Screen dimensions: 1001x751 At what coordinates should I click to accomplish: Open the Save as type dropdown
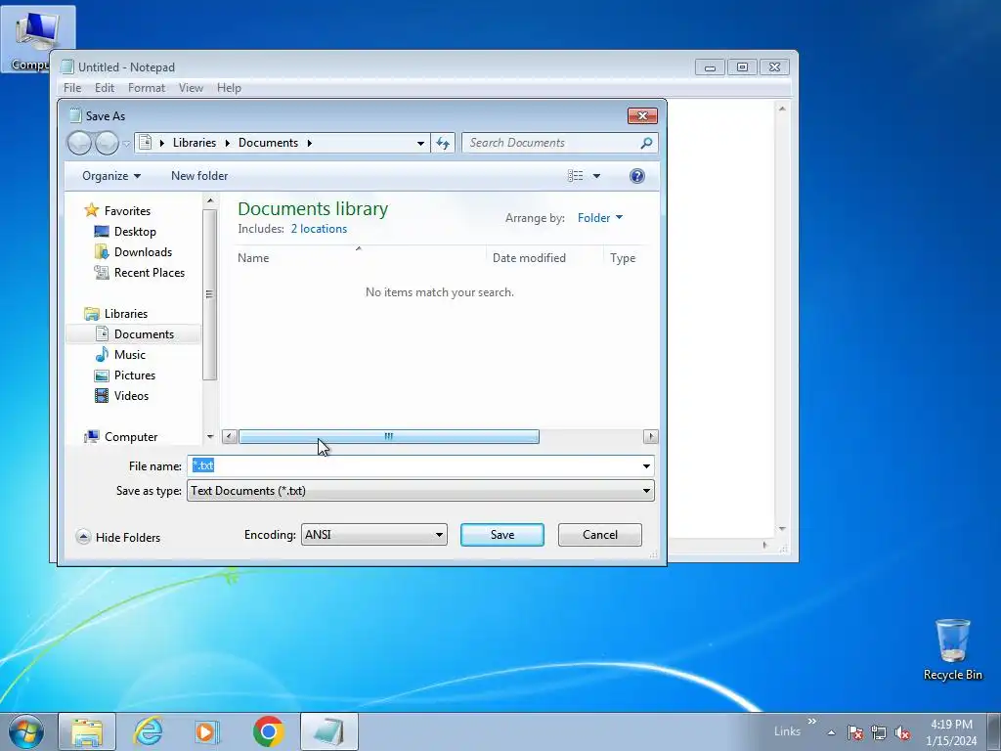[x=420, y=491]
